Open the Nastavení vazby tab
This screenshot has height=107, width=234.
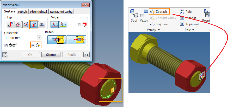[x=61, y=12]
